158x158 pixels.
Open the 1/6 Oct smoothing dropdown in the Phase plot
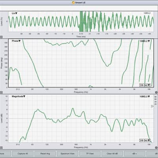[145, 85]
